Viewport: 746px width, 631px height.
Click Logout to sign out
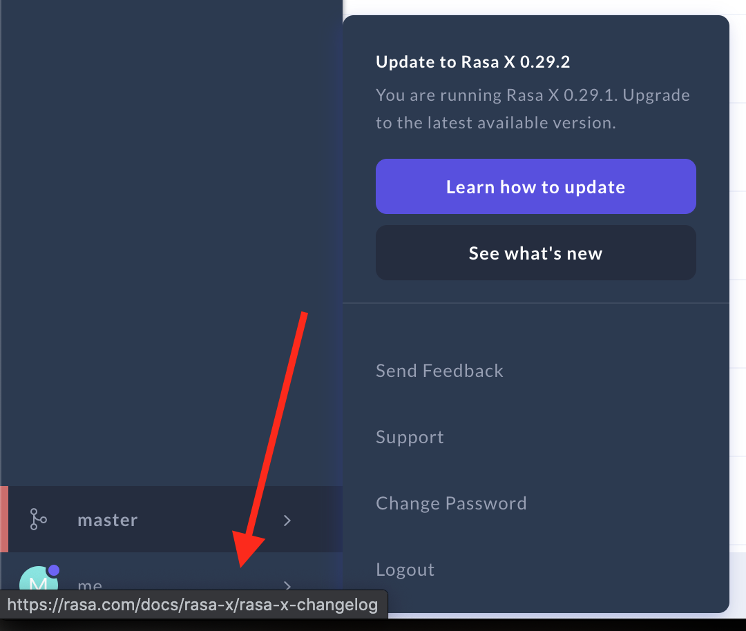[x=405, y=569]
